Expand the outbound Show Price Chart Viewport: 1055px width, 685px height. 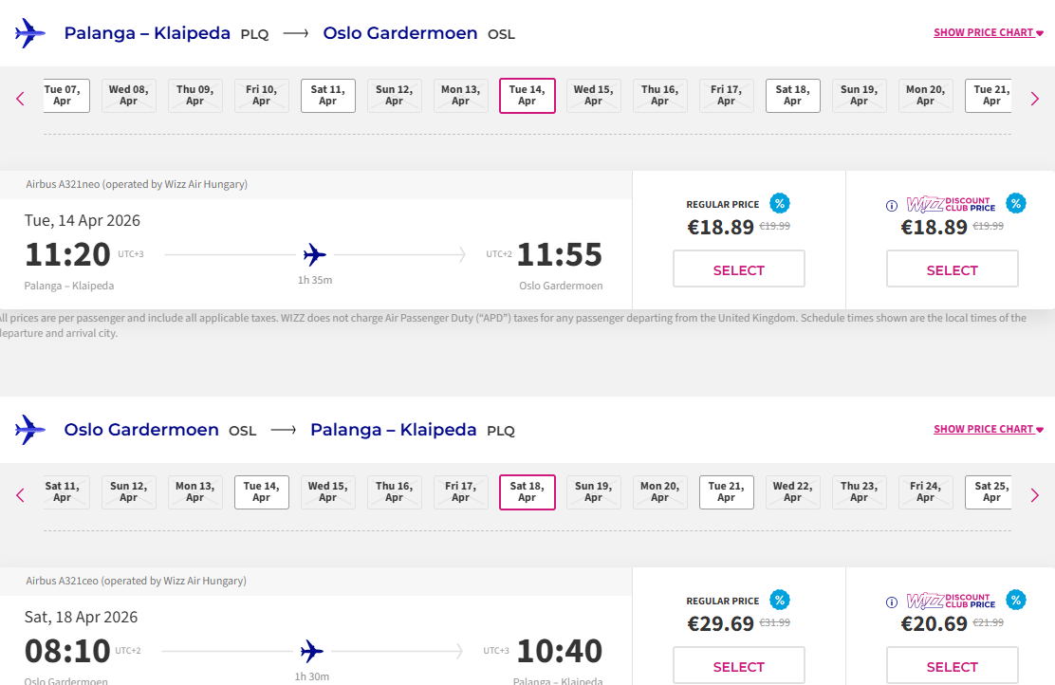pos(988,33)
